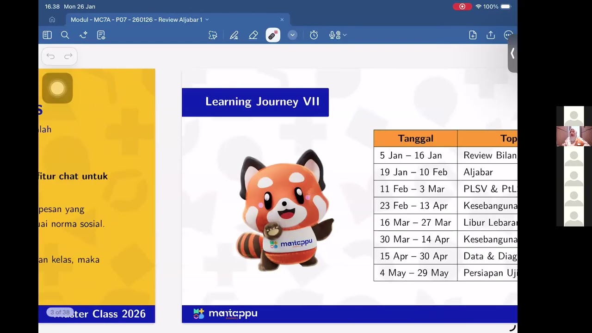Screen dimensions: 592x333
Task: Click the "Tanggal" table header
Action: point(415,138)
